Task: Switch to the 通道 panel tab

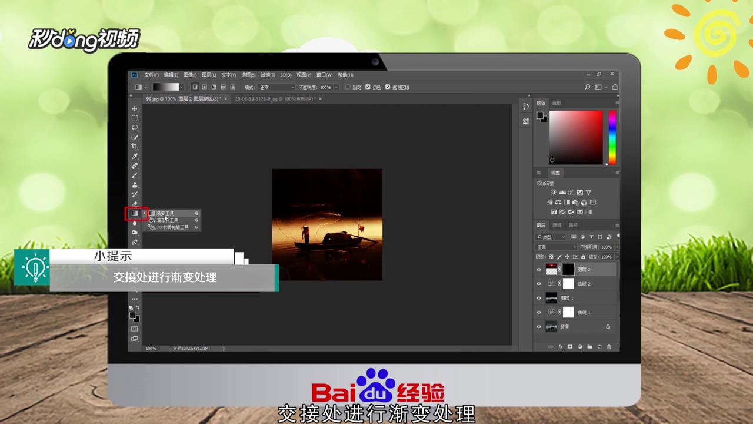Action: tap(557, 225)
